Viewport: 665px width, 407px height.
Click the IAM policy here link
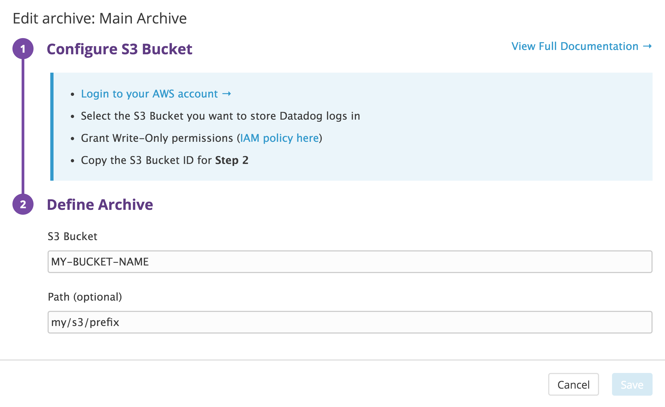279,138
